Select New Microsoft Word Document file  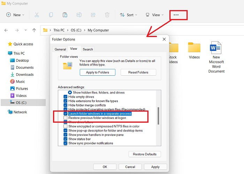click(216, 57)
